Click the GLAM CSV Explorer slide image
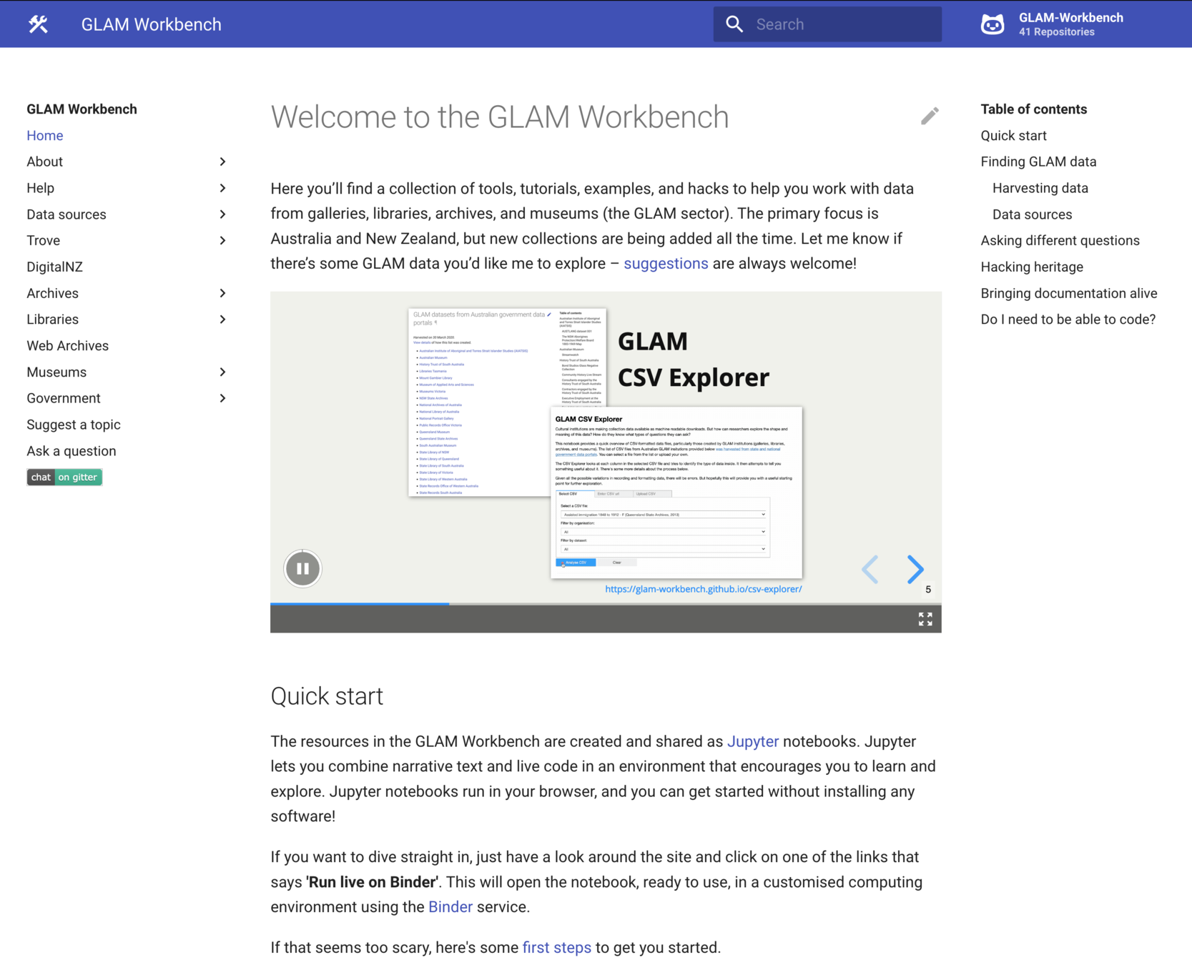The width and height of the screenshot is (1192, 965). [606, 447]
